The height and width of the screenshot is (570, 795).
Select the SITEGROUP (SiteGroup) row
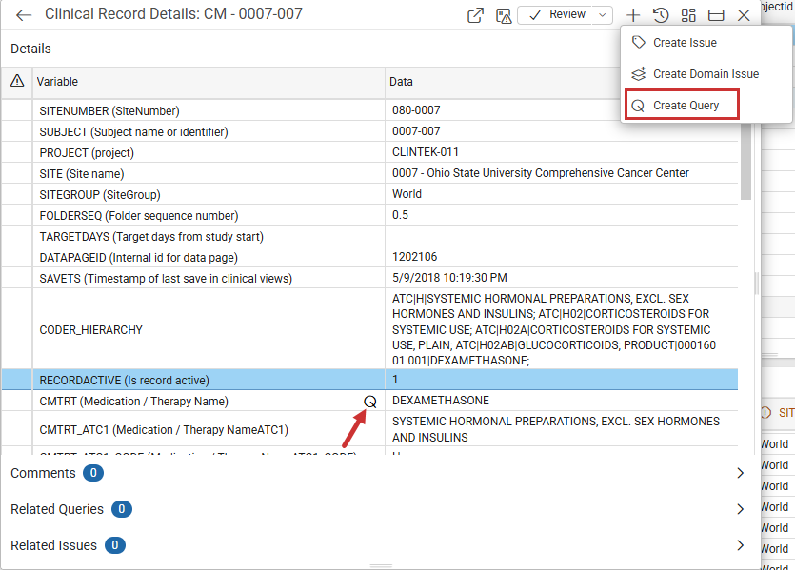click(x=369, y=194)
